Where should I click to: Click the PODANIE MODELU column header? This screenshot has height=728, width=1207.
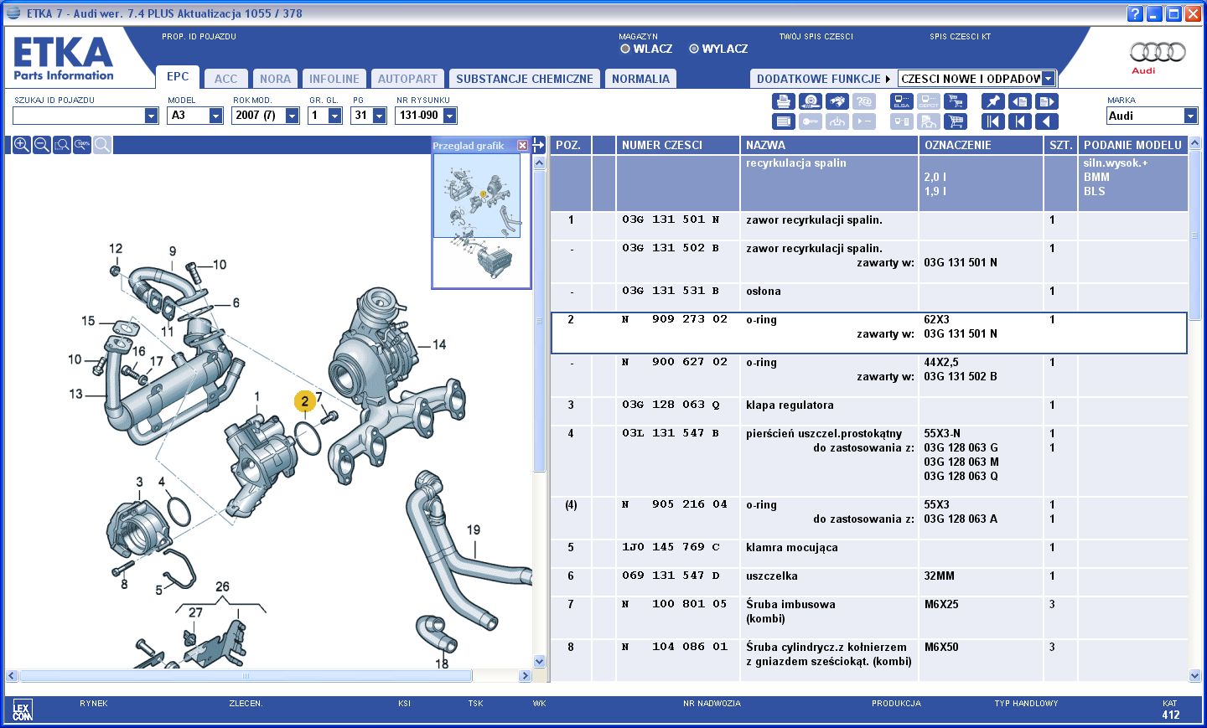pos(1132,145)
